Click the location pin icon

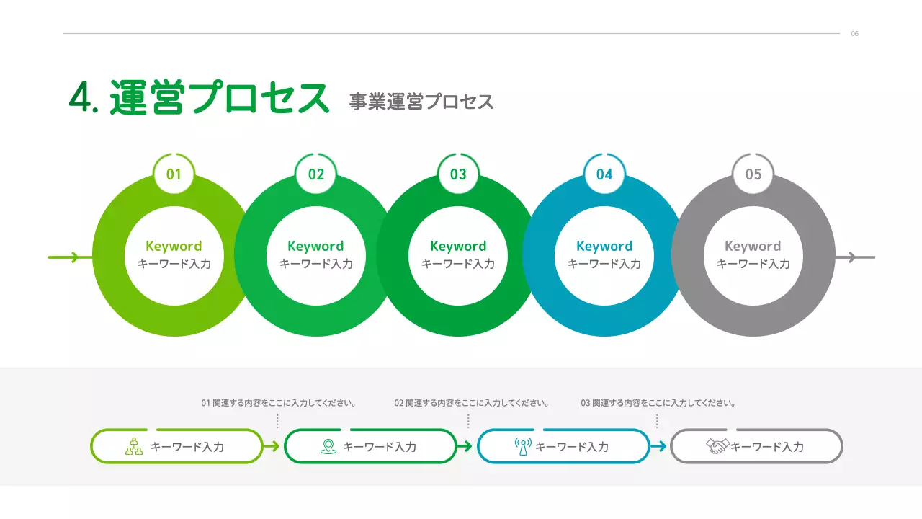pos(328,446)
